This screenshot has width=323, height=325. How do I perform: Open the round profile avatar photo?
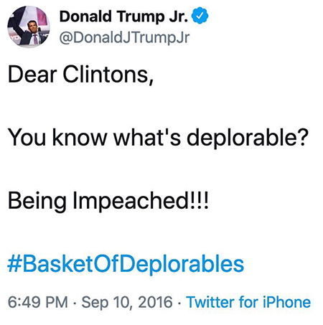pos(29,27)
